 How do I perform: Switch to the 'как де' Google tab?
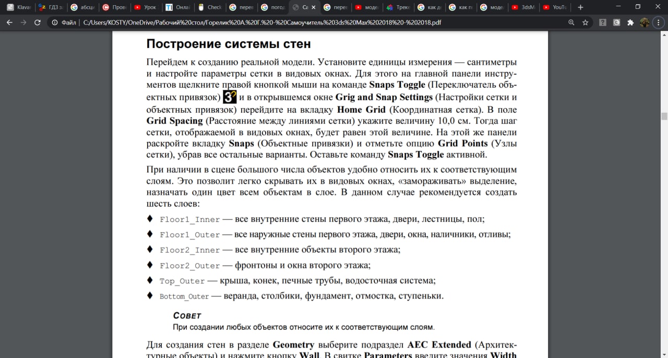[430, 7]
